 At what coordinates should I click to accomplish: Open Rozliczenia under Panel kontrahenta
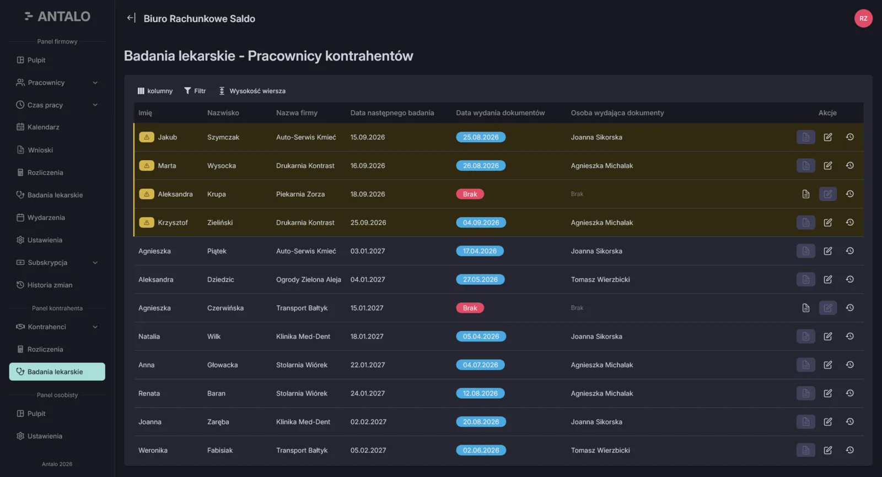(57, 349)
